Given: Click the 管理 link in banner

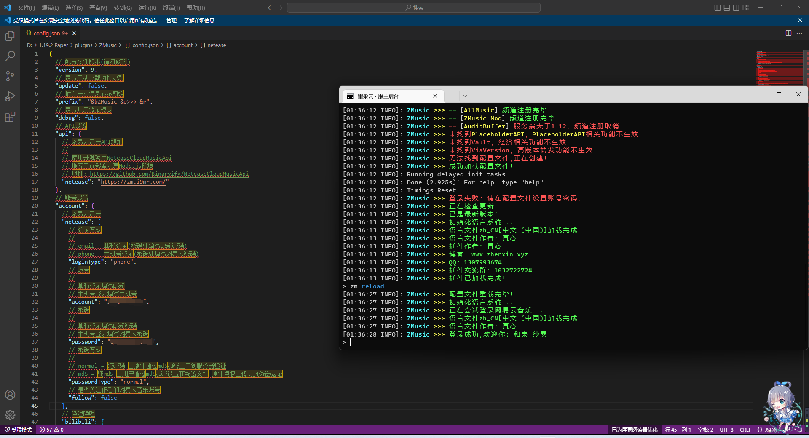Looking at the screenshot, I should click(171, 21).
